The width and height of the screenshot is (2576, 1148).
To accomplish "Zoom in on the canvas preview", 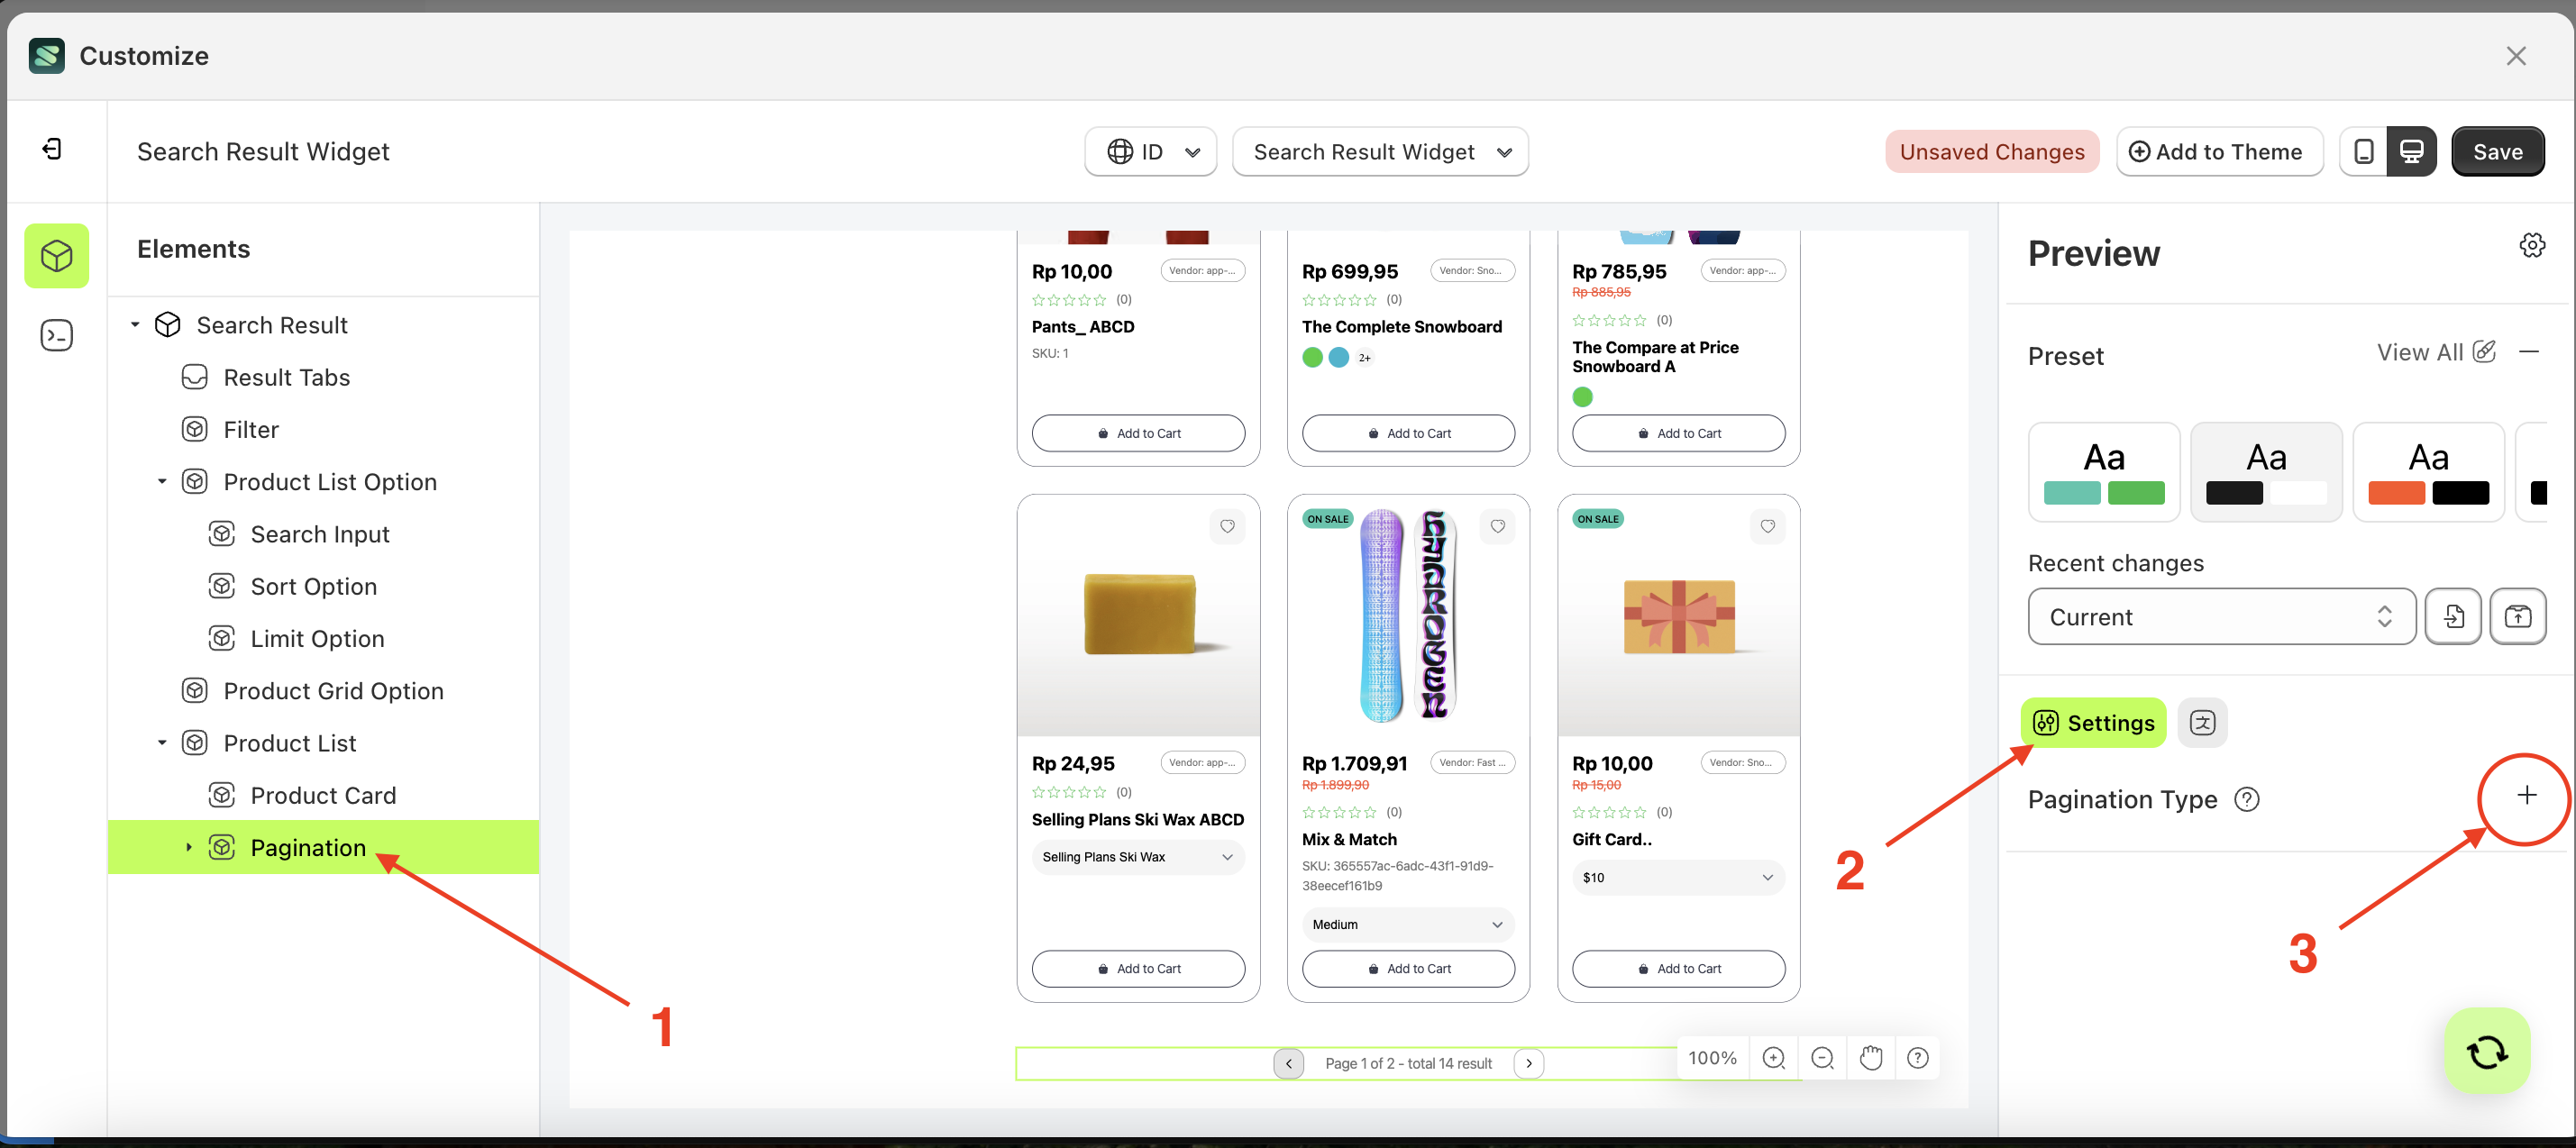I will click(1773, 1058).
